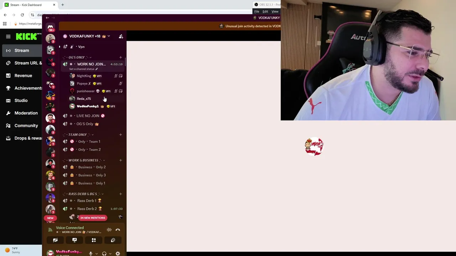Create channel in RASS DERB & BG'S category
The image size is (456, 256).
pyautogui.click(x=120, y=194)
